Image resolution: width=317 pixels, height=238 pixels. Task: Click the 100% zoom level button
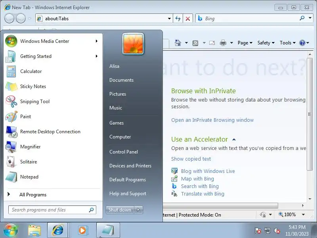pos(287,215)
